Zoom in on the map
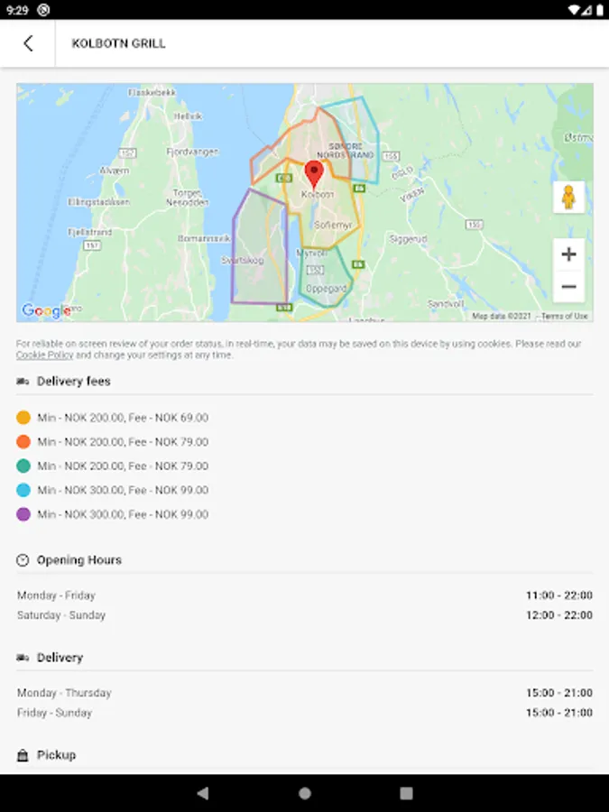The image size is (609, 812). (568, 254)
